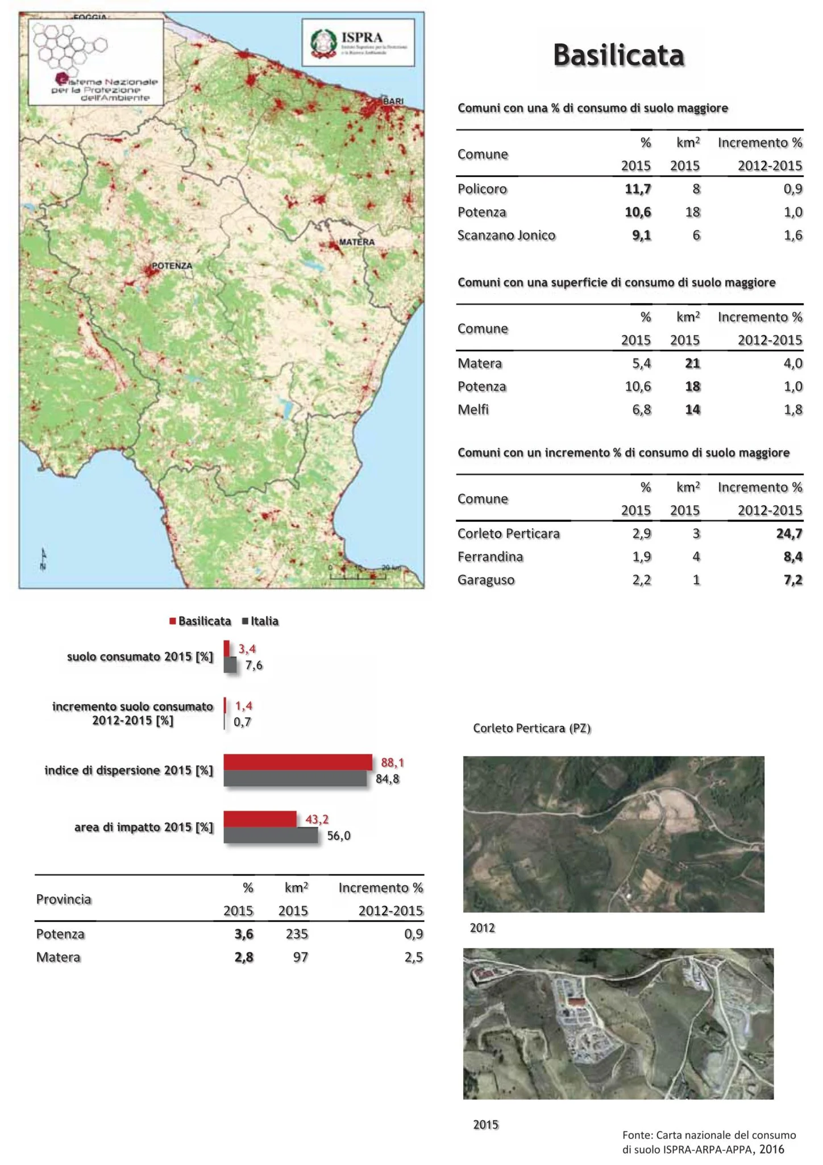Click 'Corleto Perticara' in the increment table

pos(509,534)
